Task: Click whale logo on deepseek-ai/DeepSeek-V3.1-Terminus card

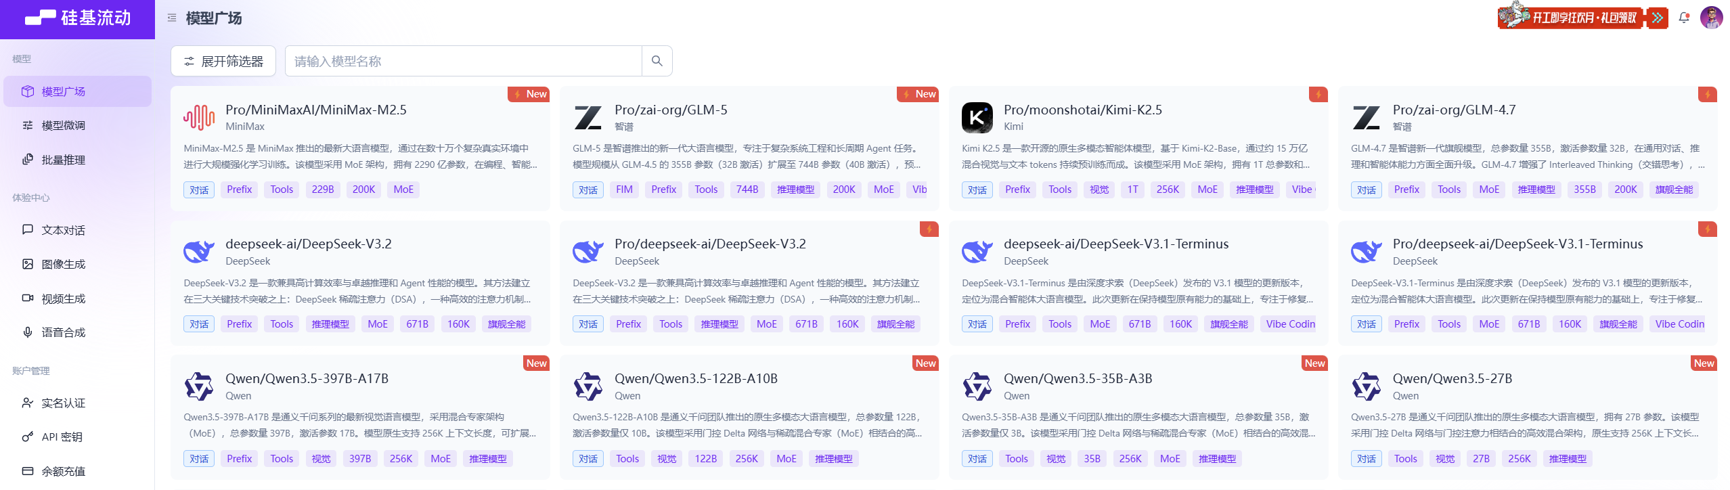Action: point(977,252)
